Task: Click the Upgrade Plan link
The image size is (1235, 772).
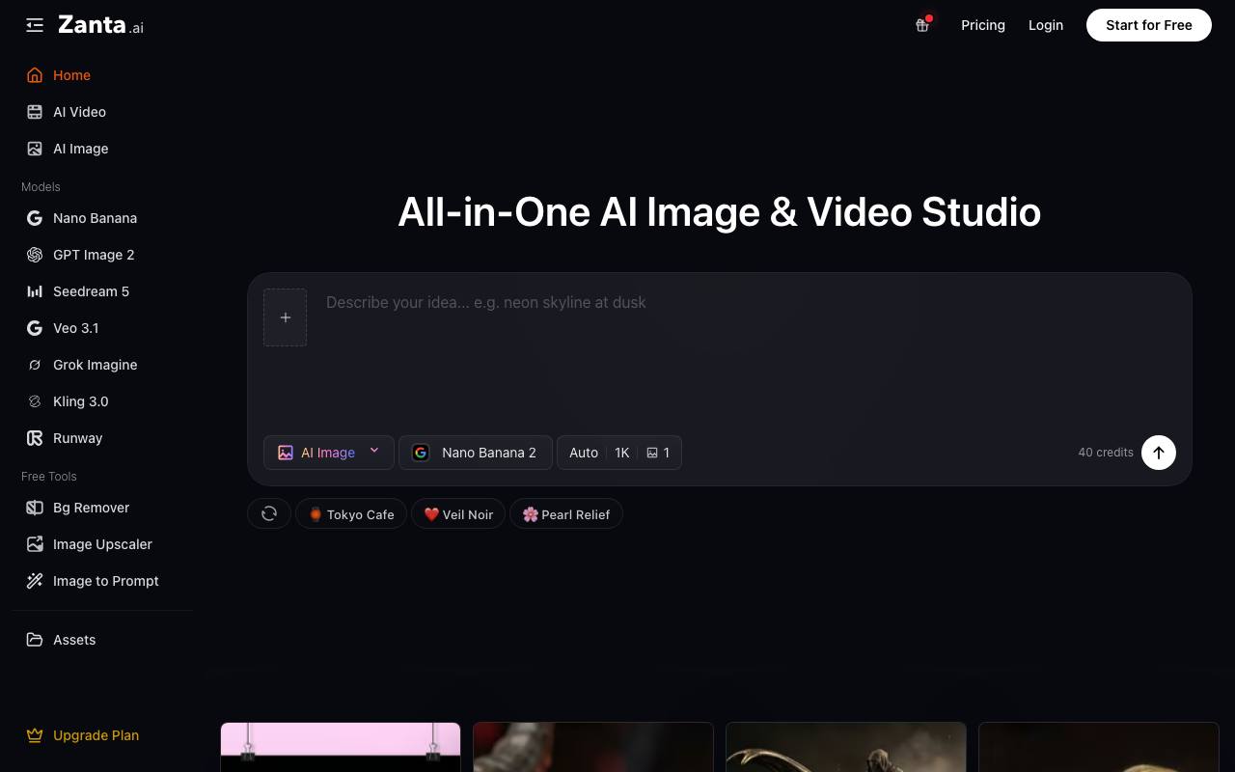Action: (102, 735)
